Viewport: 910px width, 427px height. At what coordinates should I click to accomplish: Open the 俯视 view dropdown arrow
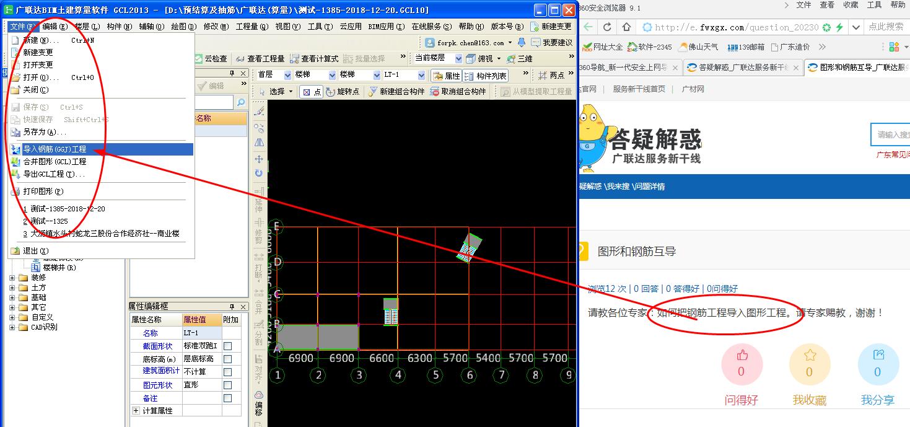(499, 58)
